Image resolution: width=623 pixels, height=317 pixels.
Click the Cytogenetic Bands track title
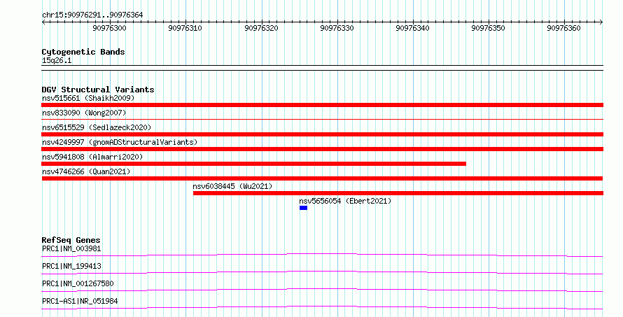click(x=83, y=52)
